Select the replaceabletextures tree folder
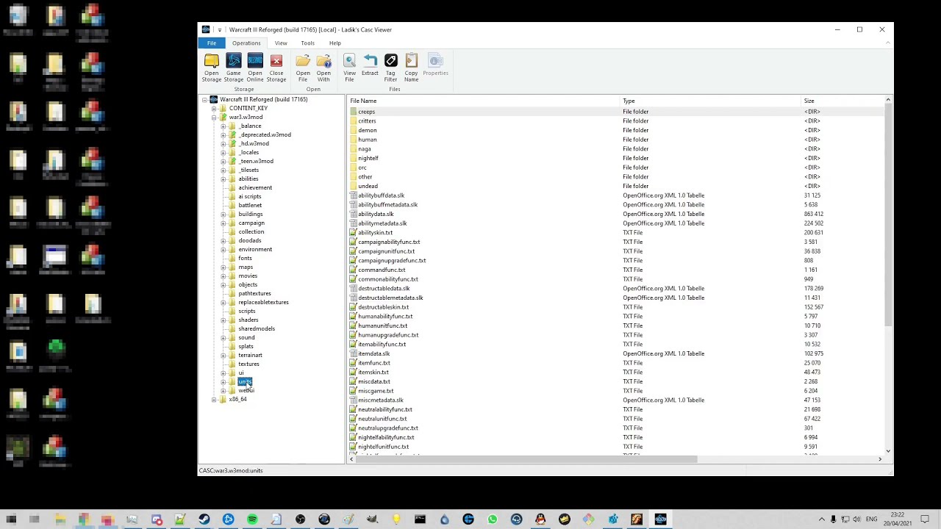This screenshot has height=529, width=941. (263, 302)
